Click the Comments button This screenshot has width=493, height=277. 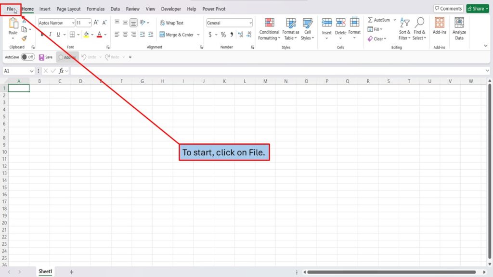coord(448,9)
